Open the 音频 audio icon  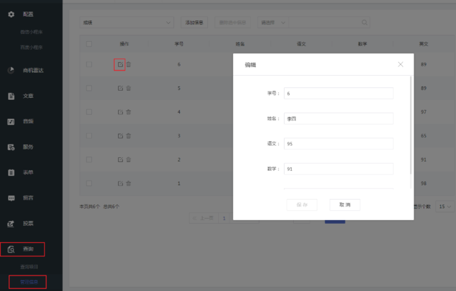(x=11, y=122)
